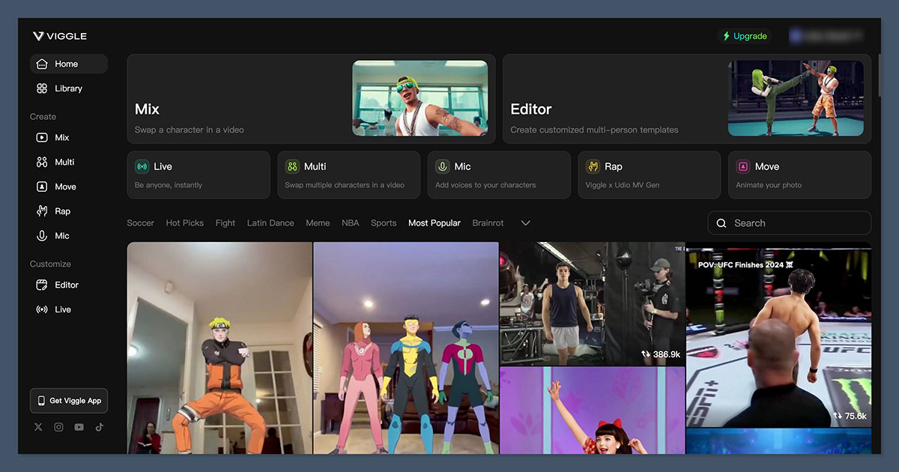This screenshot has width=899, height=472.
Task: Open Viggle's Instagram page
Action: click(x=58, y=427)
